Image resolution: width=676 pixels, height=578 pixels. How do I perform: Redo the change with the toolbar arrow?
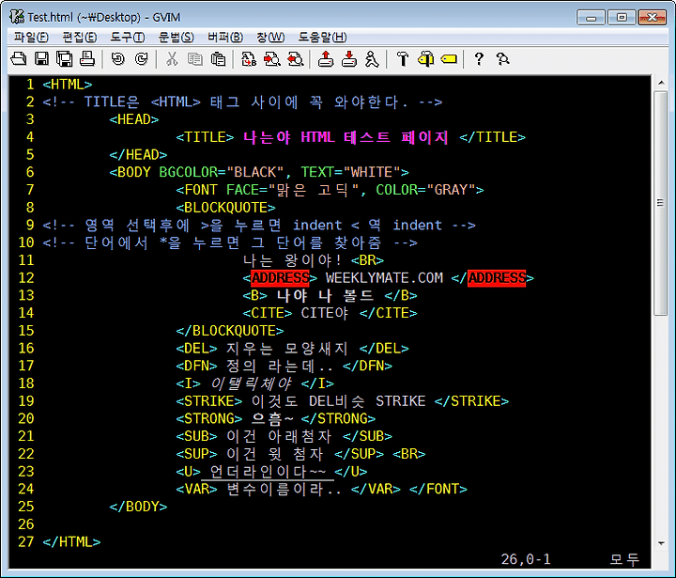point(142,58)
